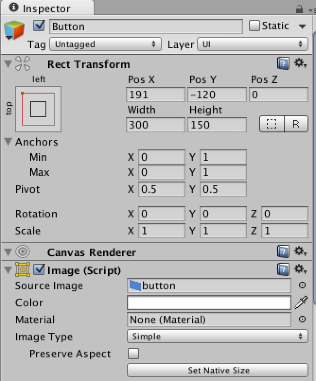316x381 pixels.
Task: Tick the Preserve Aspect checkbox
Action: 133,354
